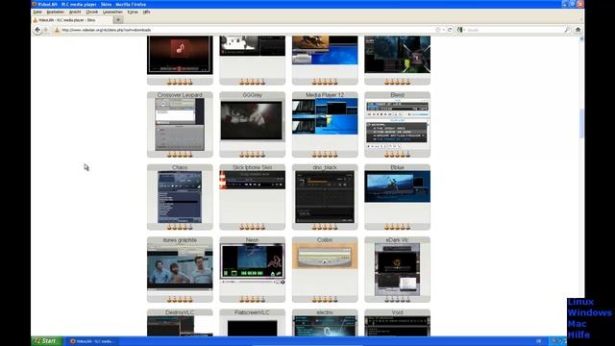Open the Colibri skin thumbnail

tap(325, 256)
